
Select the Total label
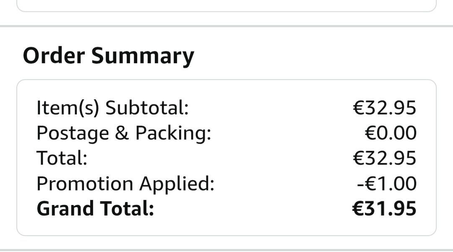[62, 158]
